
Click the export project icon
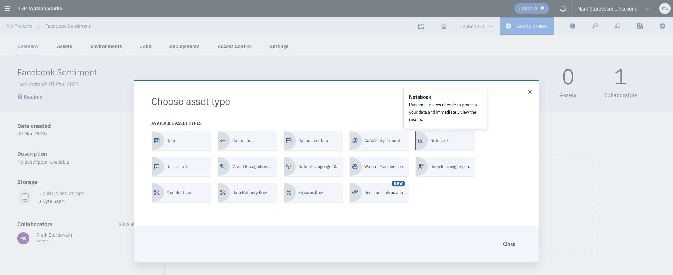tap(421, 26)
